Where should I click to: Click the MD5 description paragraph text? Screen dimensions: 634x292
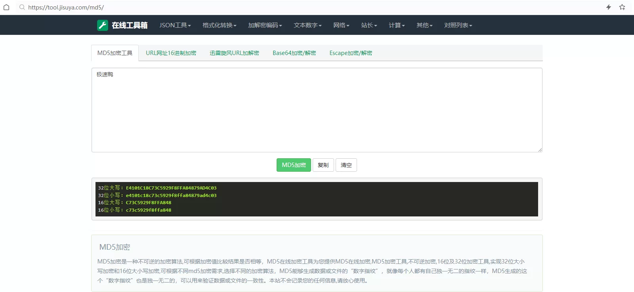click(312, 271)
